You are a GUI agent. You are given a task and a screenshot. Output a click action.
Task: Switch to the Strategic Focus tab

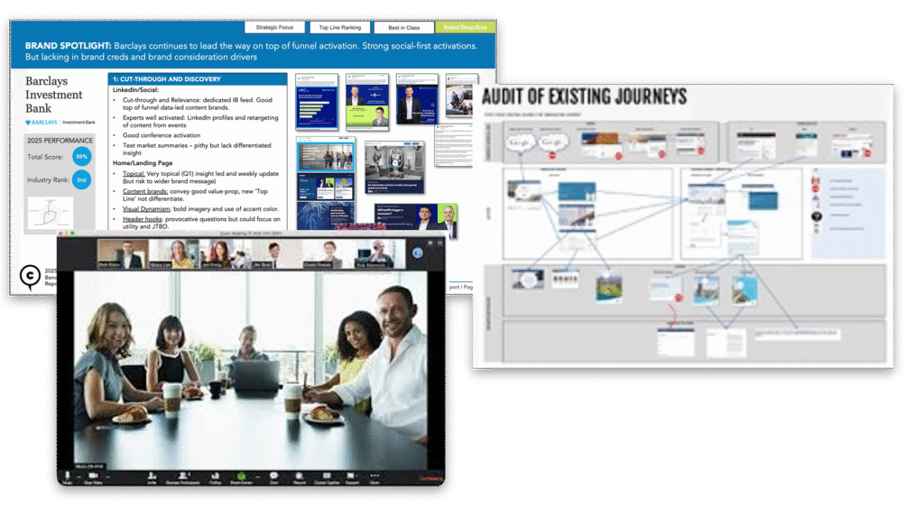[273, 28]
